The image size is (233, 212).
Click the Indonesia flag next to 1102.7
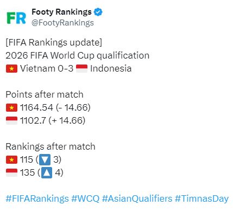(x=11, y=121)
